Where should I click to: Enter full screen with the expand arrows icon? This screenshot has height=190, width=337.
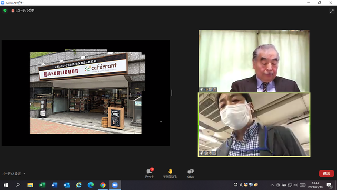(332, 11)
